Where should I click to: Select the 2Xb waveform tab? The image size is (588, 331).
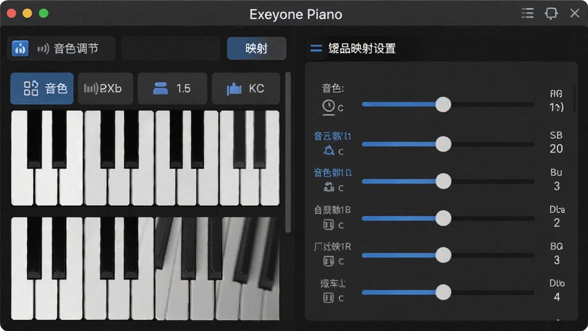click(106, 88)
